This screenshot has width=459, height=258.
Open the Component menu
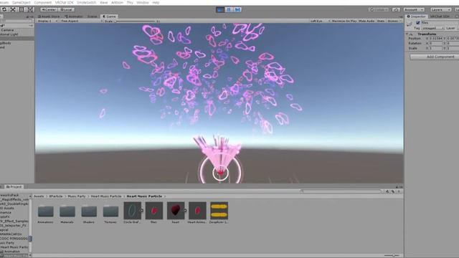[43, 2]
